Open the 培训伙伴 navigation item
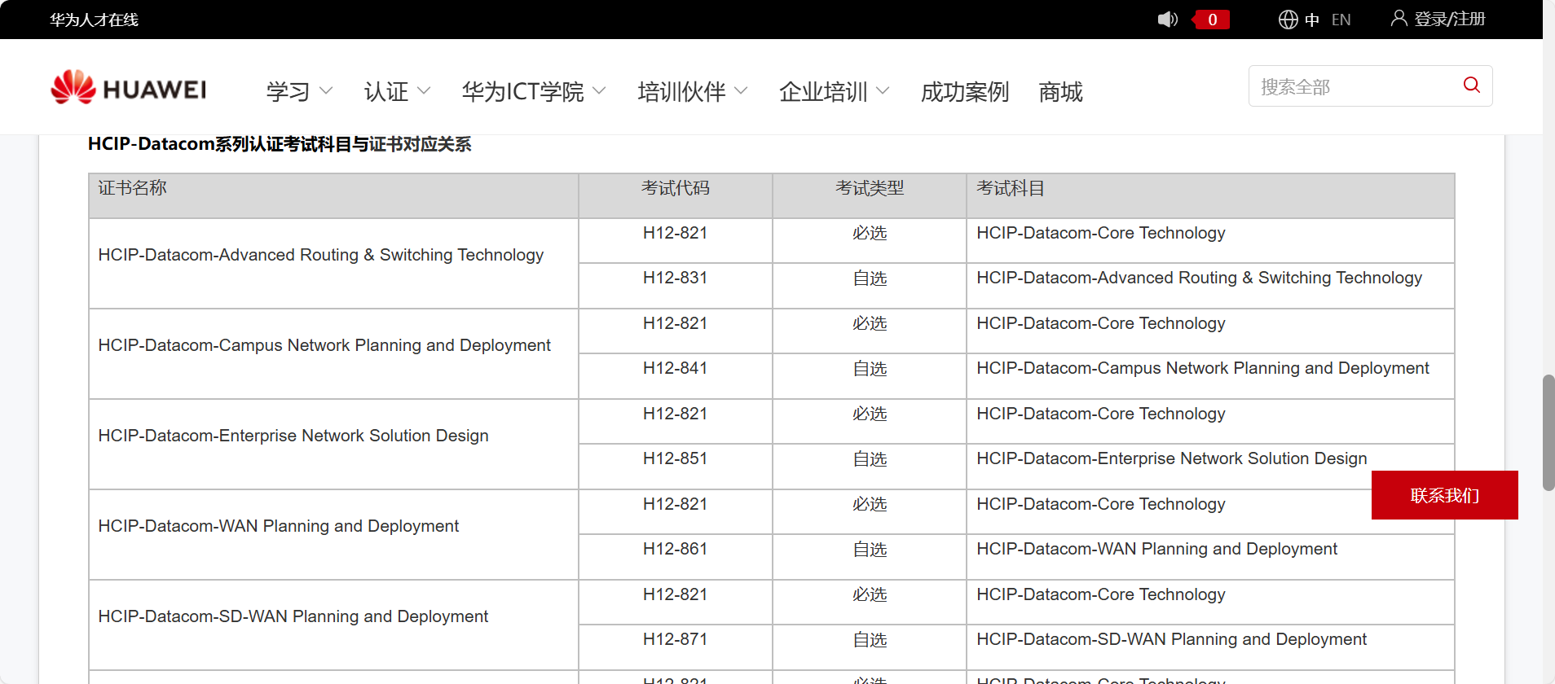This screenshot has width=1555, height=684. (681, 91)
